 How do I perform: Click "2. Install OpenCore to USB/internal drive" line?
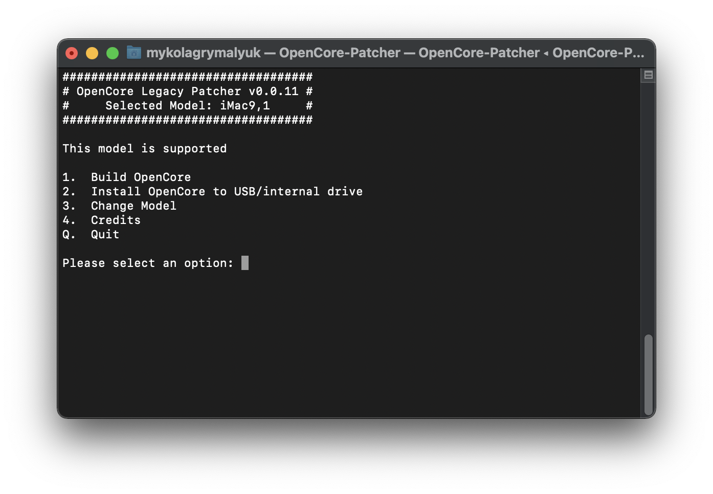pos(212,192)
